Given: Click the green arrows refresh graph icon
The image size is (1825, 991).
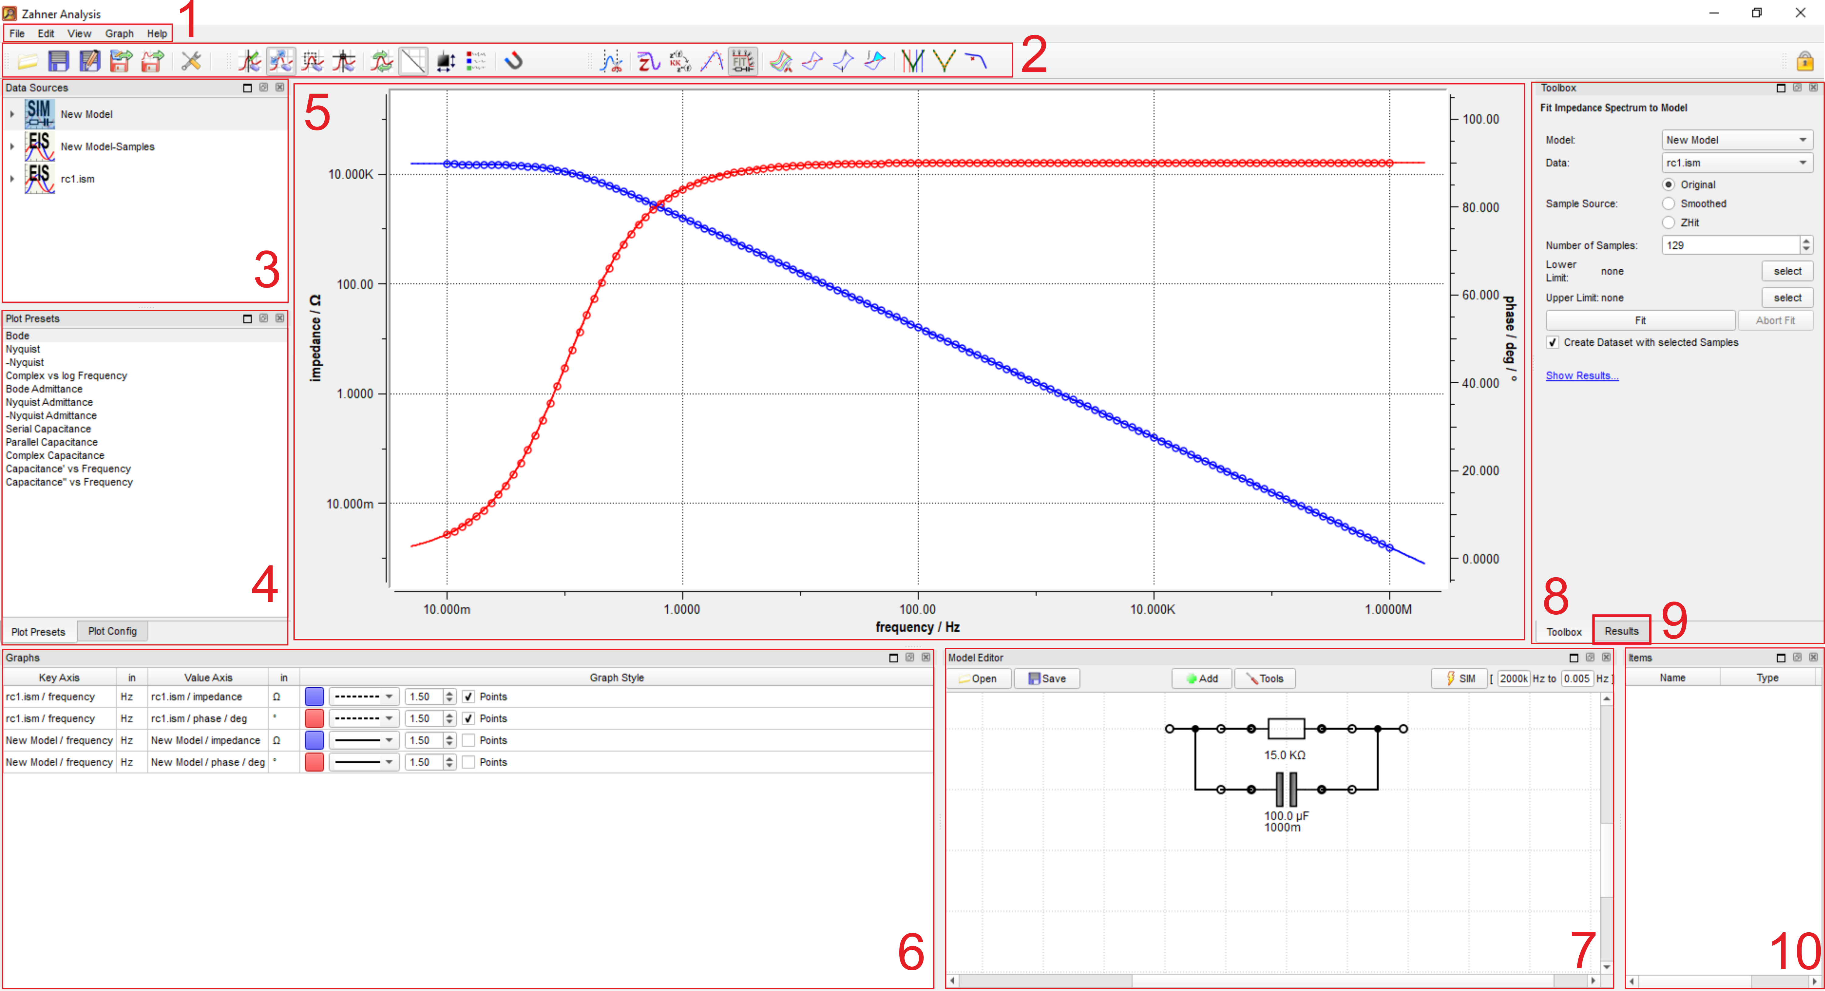Looking at the screenshot, I should (x=382, y=61).
